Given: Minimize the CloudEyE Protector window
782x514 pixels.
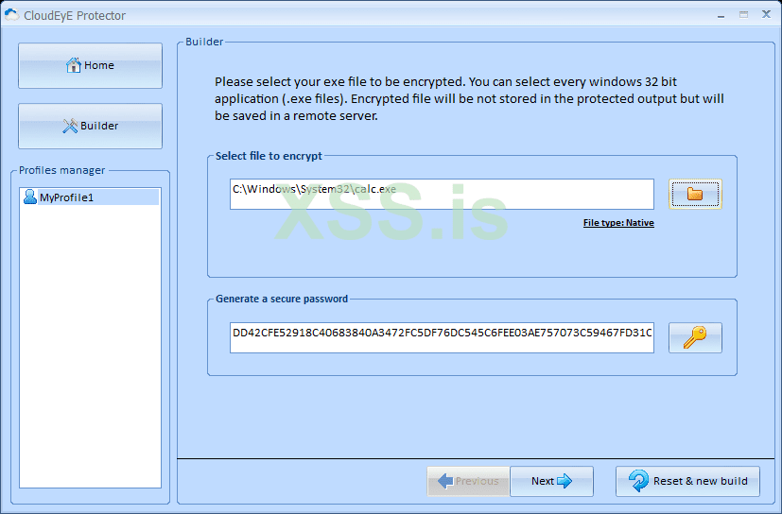Looking at the screenshot, I should point(721,15).
